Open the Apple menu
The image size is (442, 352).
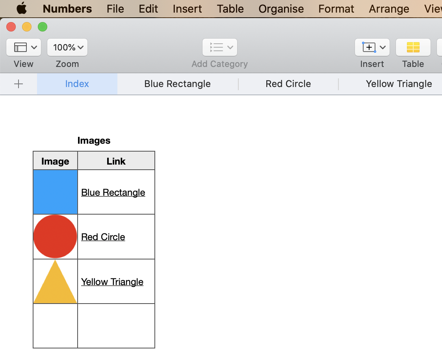pyautogui.click(x=22, y=9)
